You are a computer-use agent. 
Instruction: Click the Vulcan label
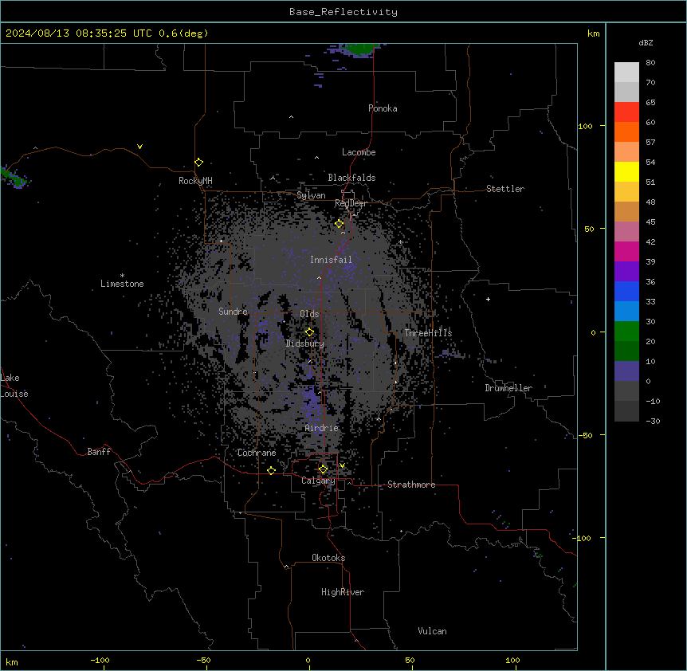point(432,631)
